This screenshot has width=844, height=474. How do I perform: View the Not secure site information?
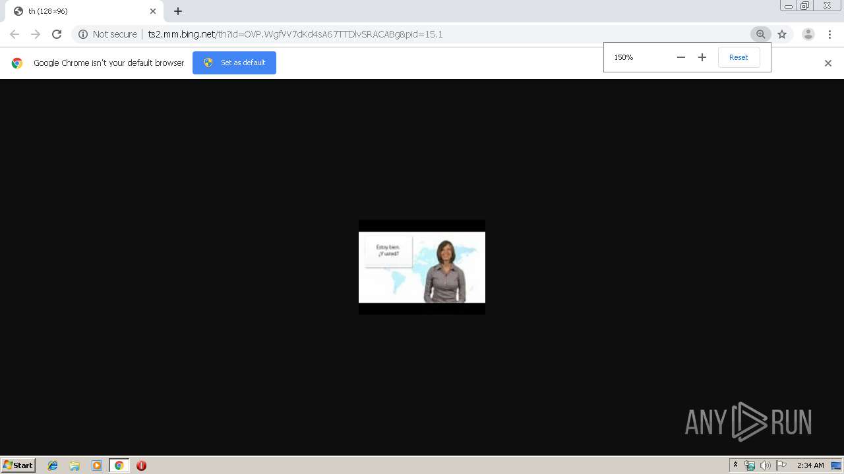tap(107, 34)
